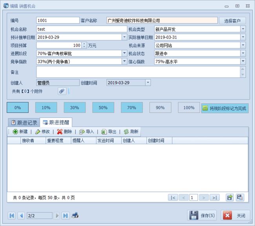The height and width of the screenshot is (226, 255).
Task: Click the 创建人 column header in grid
Action: [x=134, y=140]
